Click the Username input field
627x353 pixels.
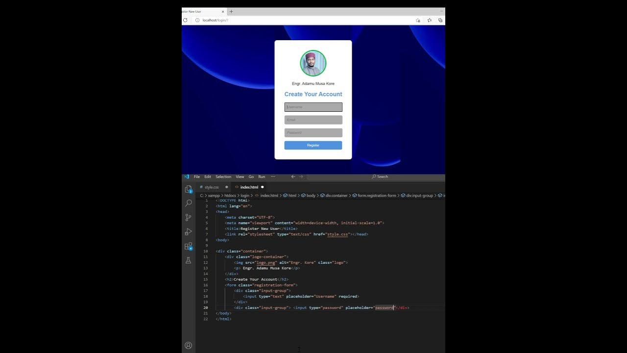(313, 107)
